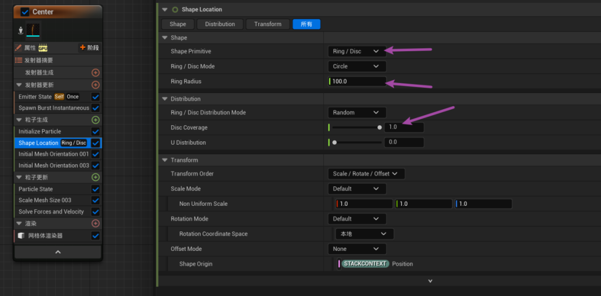Viewport: 601px width, 296px height.
Task: Click the red X Non Uniform Scale field
Action: (x=364, y=204)
